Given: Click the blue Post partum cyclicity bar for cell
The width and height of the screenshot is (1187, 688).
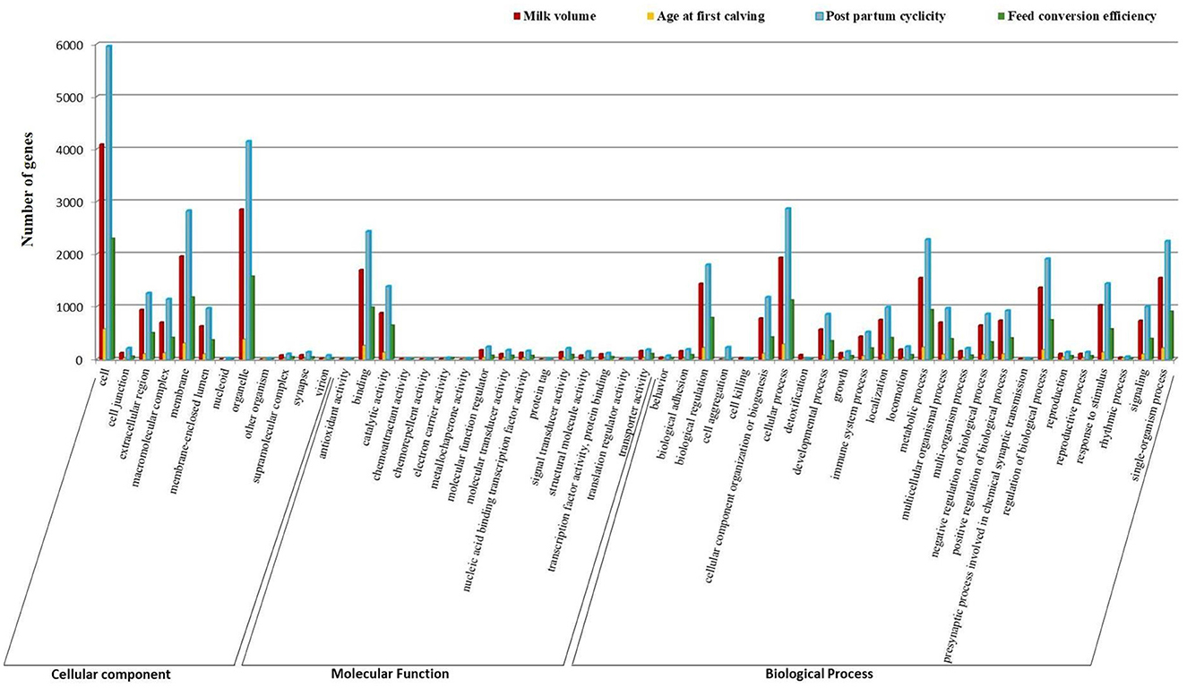Looking at the screenshot, I should (x=109, y=202).
